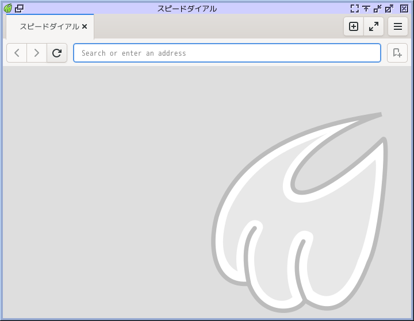Image resolution: width=414 pixels, height=321 pixels.
Task: Close the スピードダイアル tab
Action: tap(85, 26)
